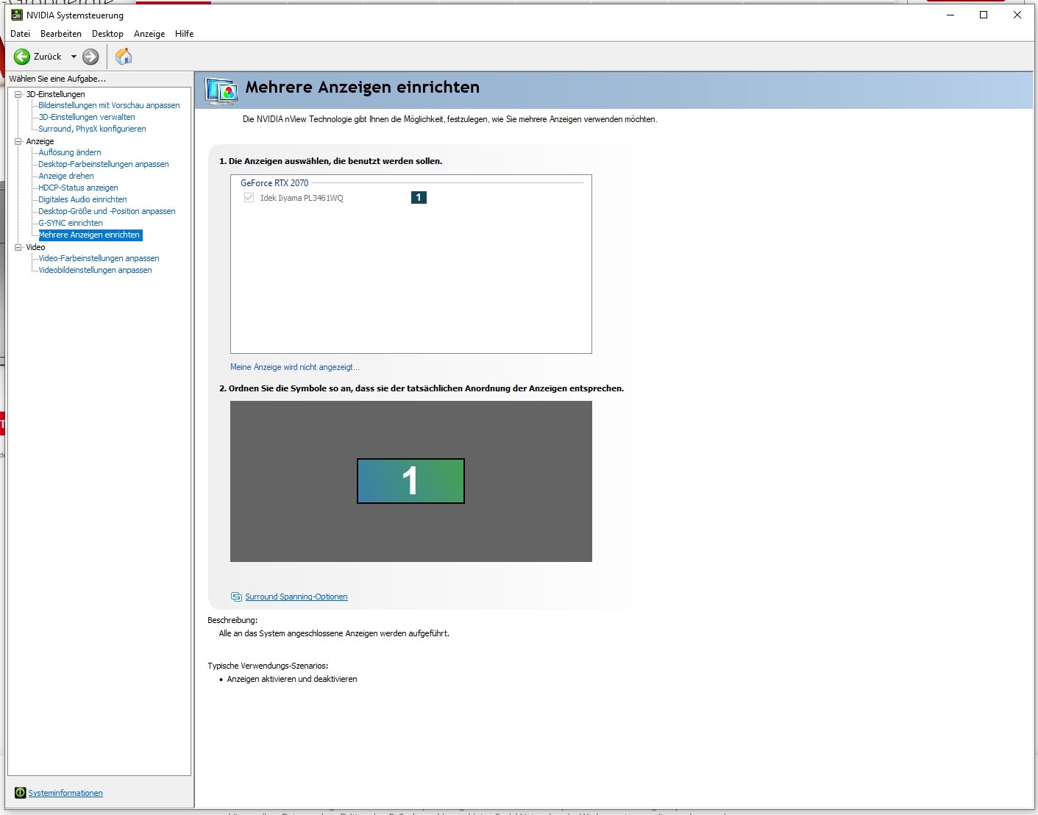This screenshot has height=815, width=1038.
Task: Select Desktop-Größe und -Position anpassen
Action: [107, 211]
